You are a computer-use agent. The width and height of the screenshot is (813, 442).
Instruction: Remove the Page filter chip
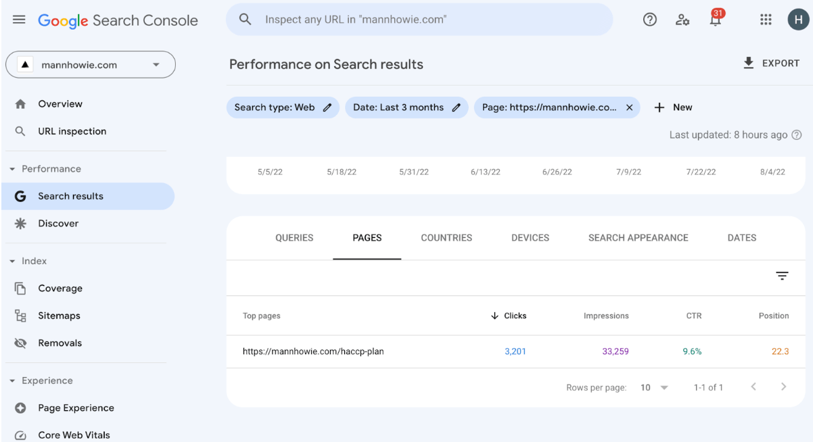point(629,107)
